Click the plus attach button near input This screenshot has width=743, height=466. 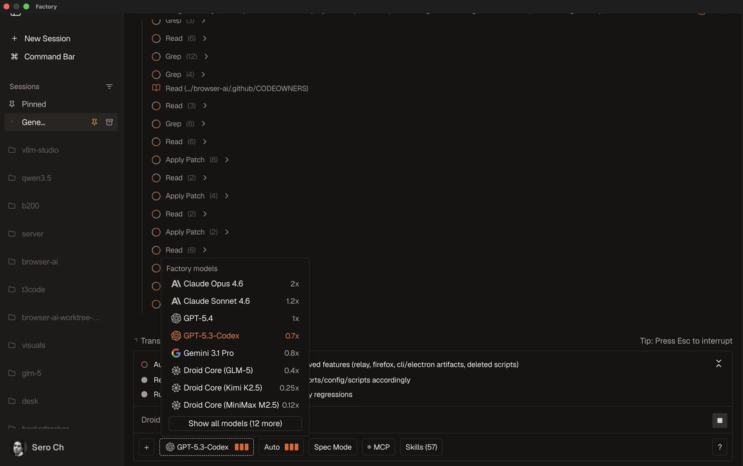pyautogui.click(x=147, y=447)
